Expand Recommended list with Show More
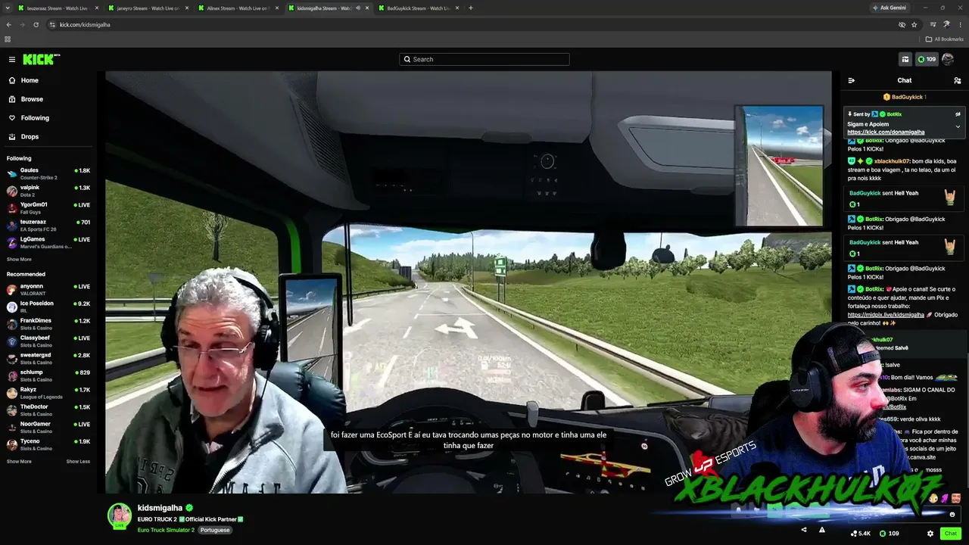This screenshot has height=545, width=969. click(19, 462)
